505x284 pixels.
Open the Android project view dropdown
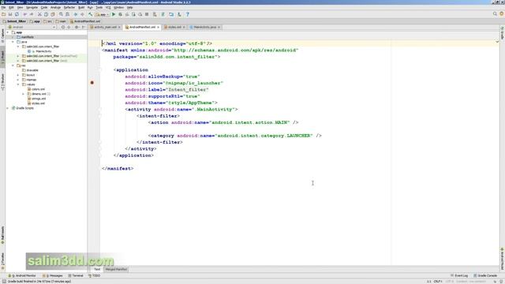32,27
